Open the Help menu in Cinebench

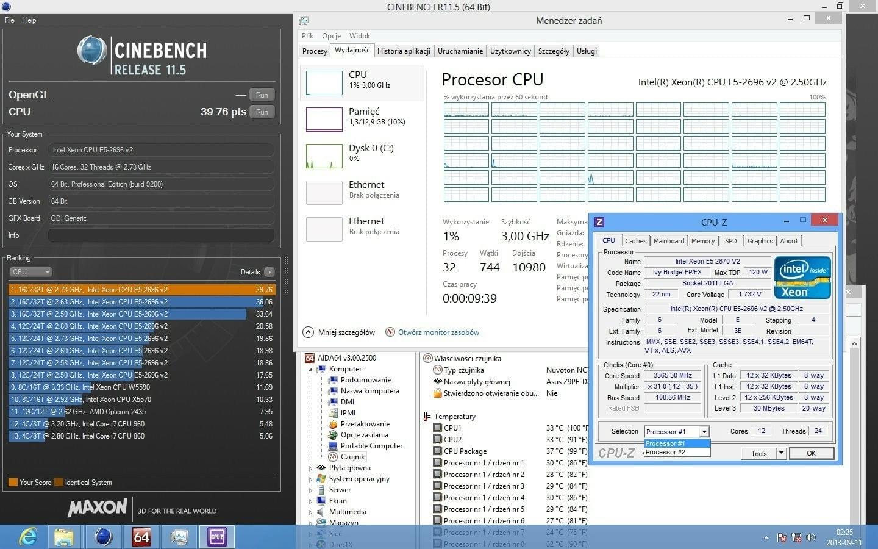pyautogui.click(x=29, y=20)
